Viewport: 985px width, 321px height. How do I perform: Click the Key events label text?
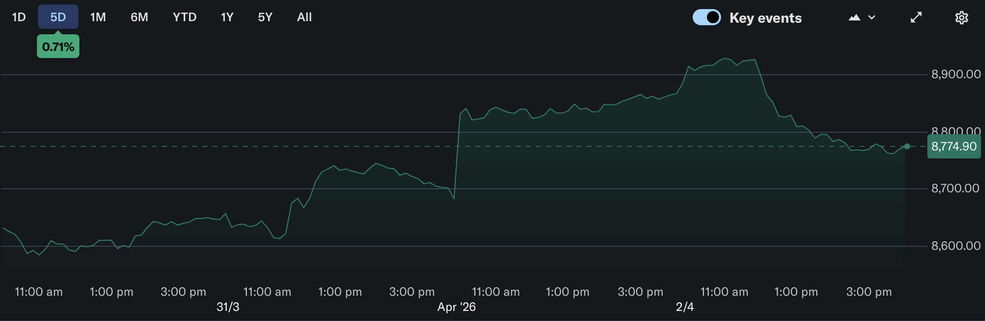tap(766, 18)
